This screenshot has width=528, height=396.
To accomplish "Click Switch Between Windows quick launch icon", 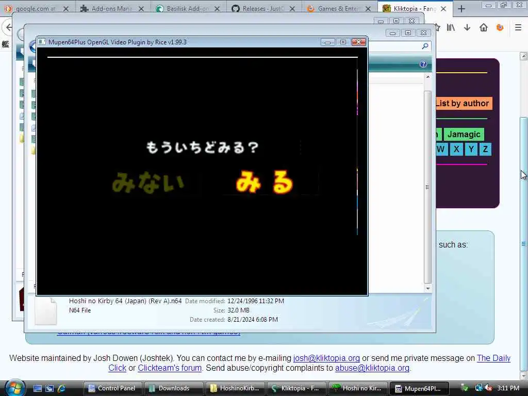I will pos(49,388).
